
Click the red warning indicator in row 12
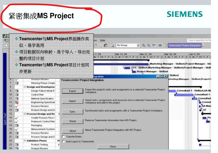(x=17, y=103)
